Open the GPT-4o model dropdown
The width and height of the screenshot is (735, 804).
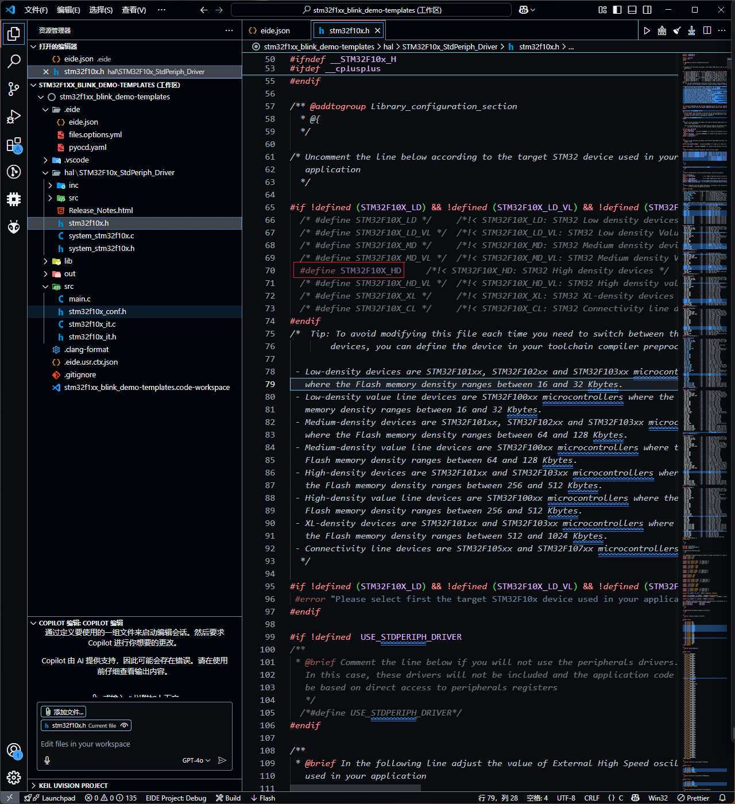196,760
